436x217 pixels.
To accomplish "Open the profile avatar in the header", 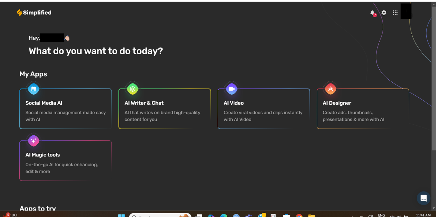I will [406, 11].
